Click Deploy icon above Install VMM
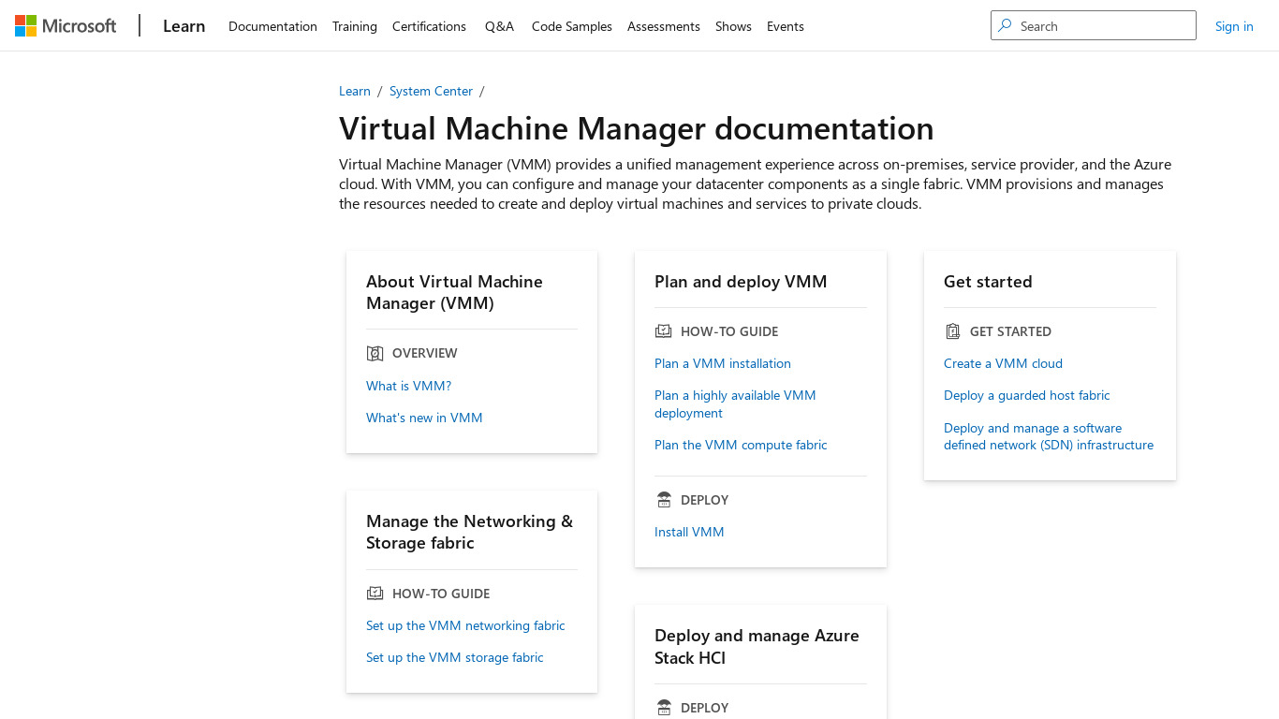The width and height of the screenshot is (1279, 719). coord(664,500)
